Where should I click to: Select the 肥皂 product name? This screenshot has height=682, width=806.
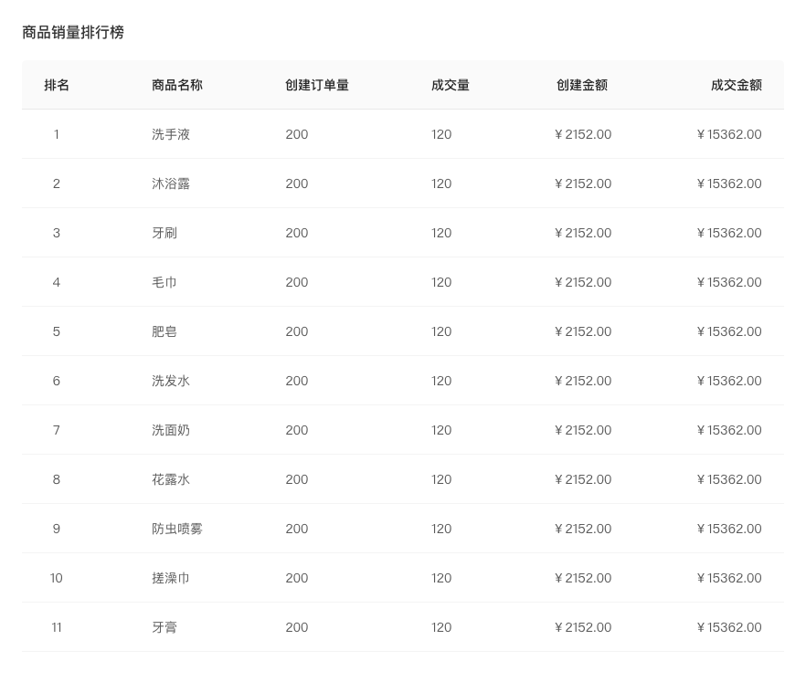[164, 331]
